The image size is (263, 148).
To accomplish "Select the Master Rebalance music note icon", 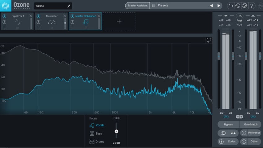I will pyautogui.click(x=86, y=22).
